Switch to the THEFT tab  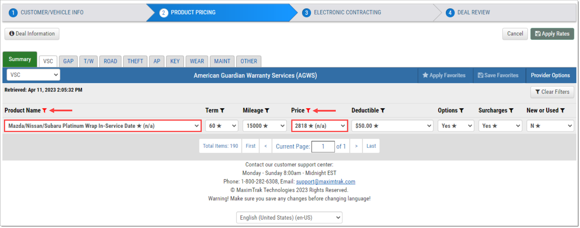pos(135,61)
